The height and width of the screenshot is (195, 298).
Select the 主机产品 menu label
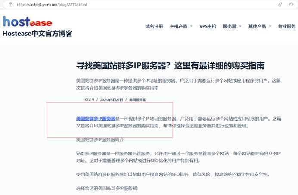178,26
